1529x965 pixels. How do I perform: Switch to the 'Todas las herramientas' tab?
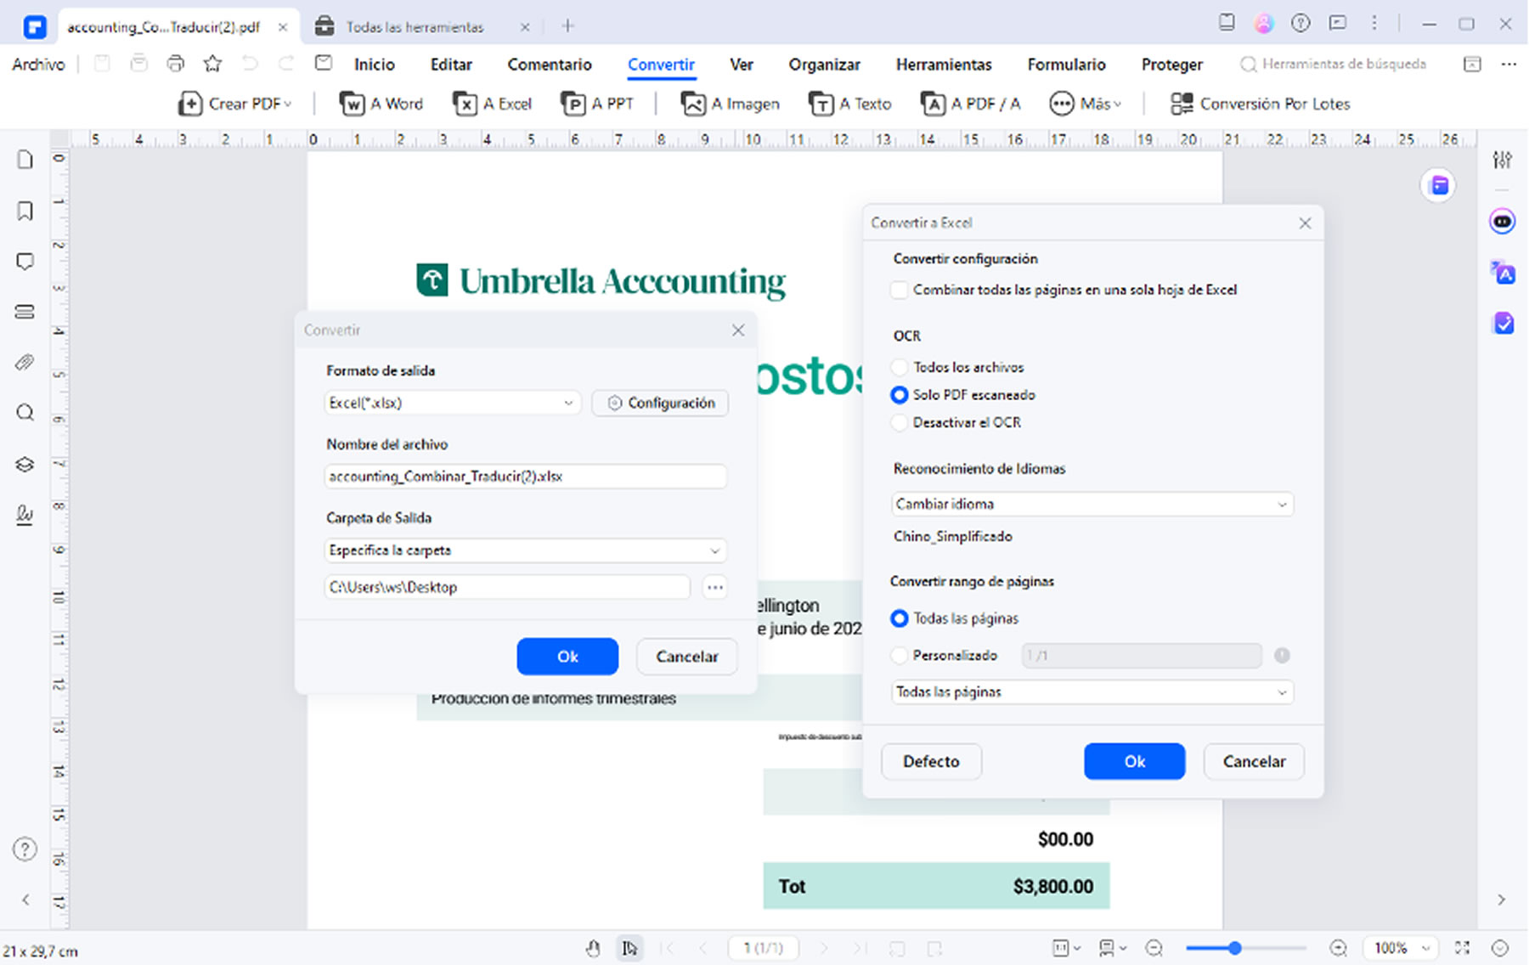tap(413, 26)
